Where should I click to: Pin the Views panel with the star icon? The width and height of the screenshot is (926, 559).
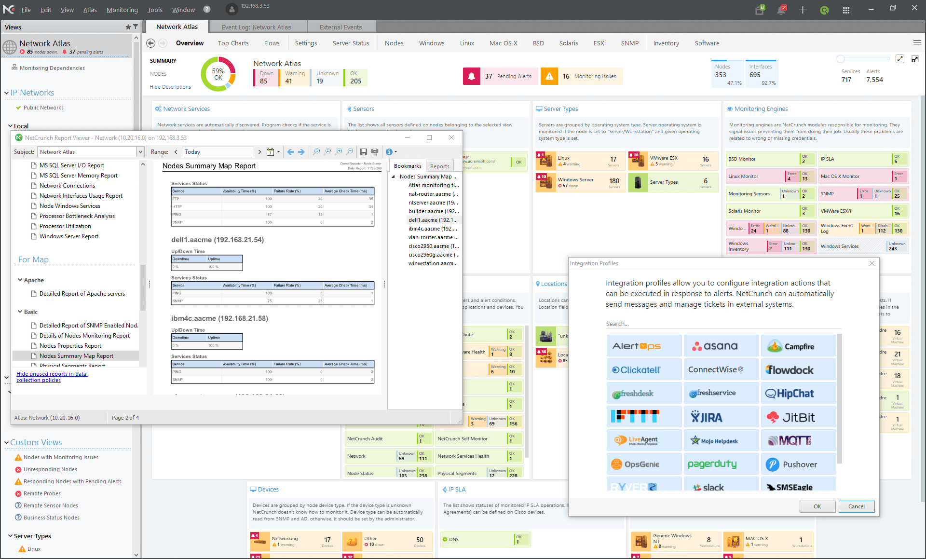pos(127,27)
